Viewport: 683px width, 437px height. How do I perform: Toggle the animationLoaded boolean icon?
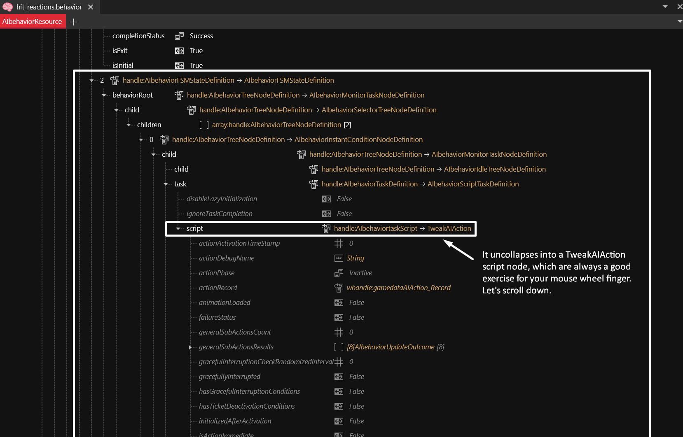pos(339,303)
